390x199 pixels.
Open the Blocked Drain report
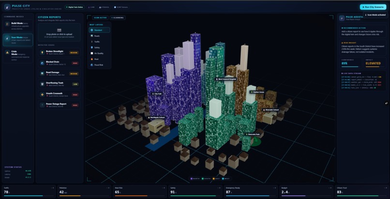point(59,63)
